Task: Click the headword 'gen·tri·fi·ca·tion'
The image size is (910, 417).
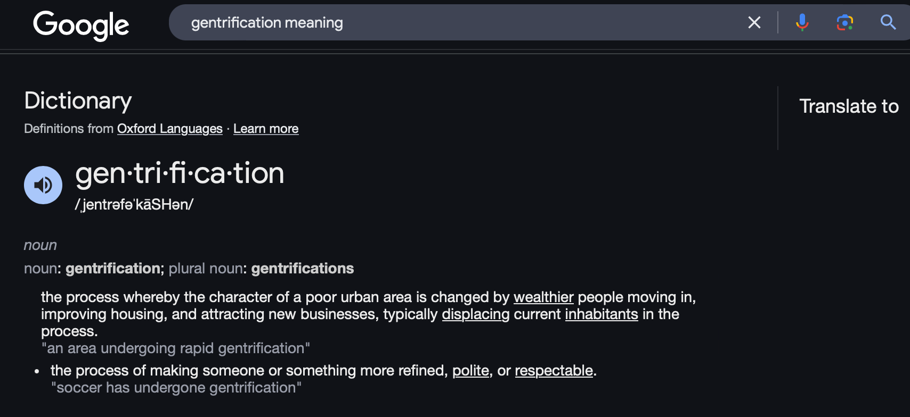Action: pyautogui.click(x=180, y=173)
